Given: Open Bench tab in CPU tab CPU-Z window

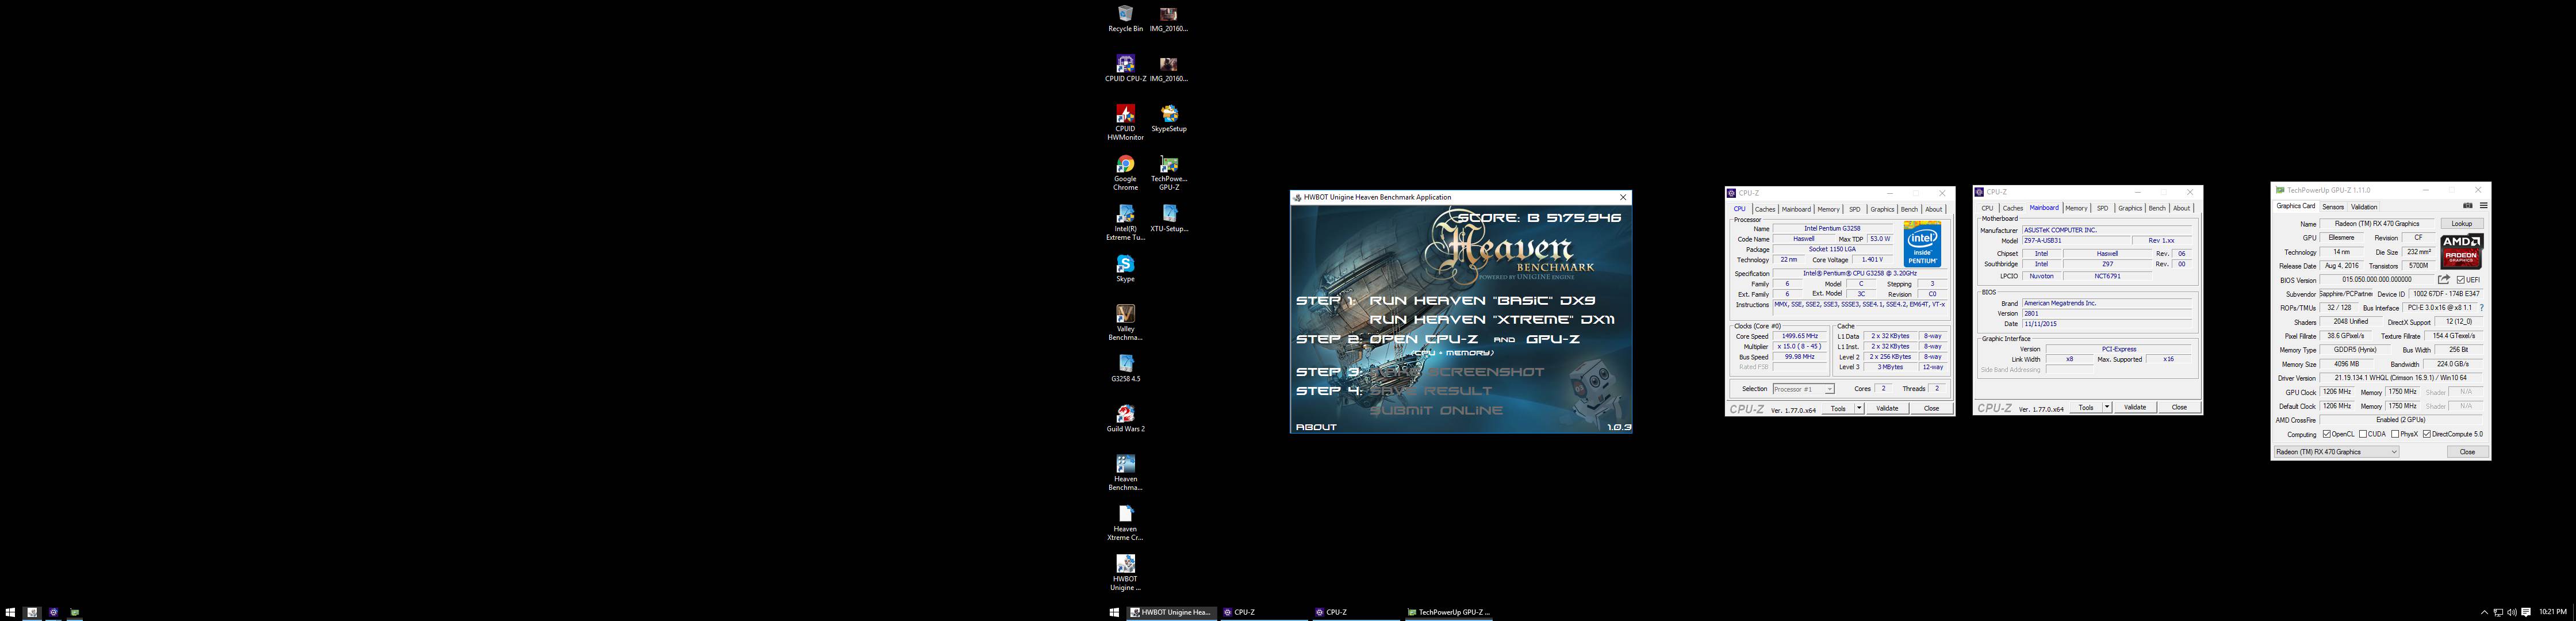Looking at the screenshot, I should coord(1909,209).
